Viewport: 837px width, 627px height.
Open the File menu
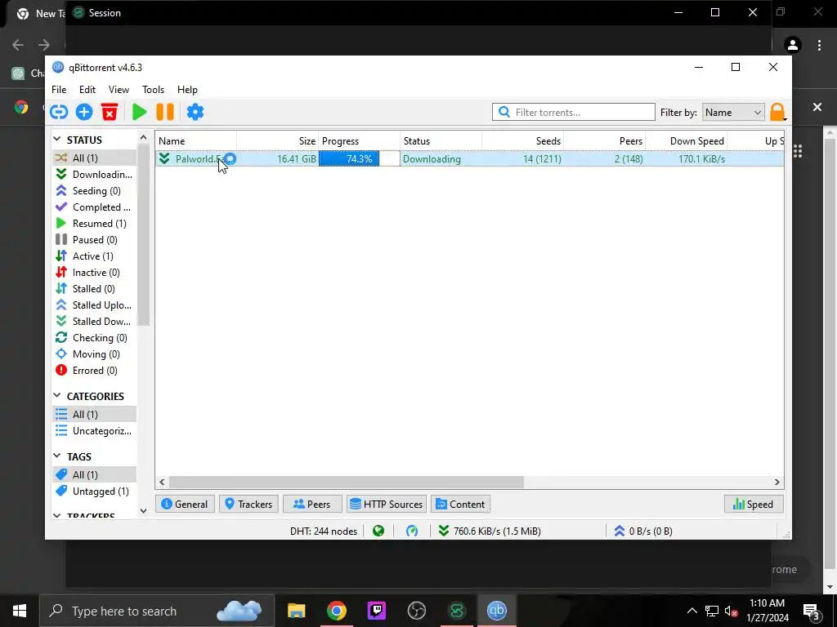(x=59, y=90)
